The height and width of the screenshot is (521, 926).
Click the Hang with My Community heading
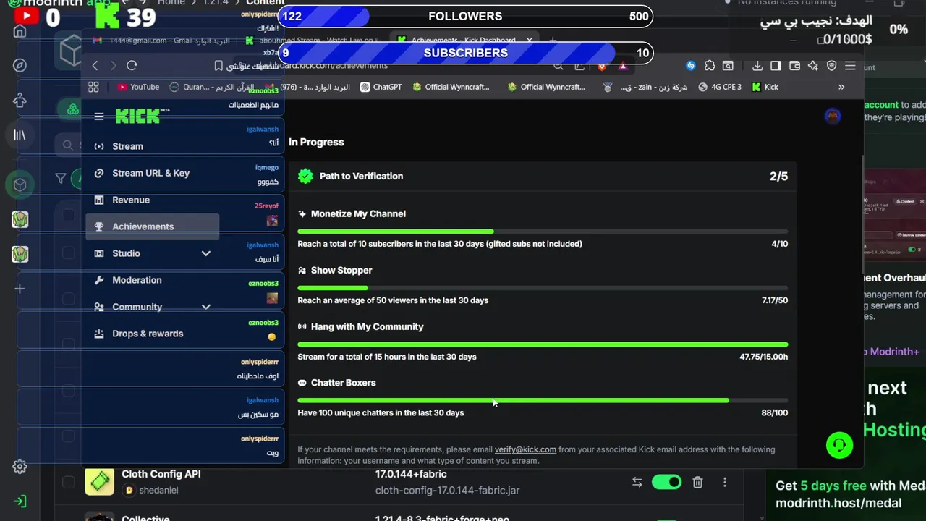pyautogui.click(x=367, y=326)
